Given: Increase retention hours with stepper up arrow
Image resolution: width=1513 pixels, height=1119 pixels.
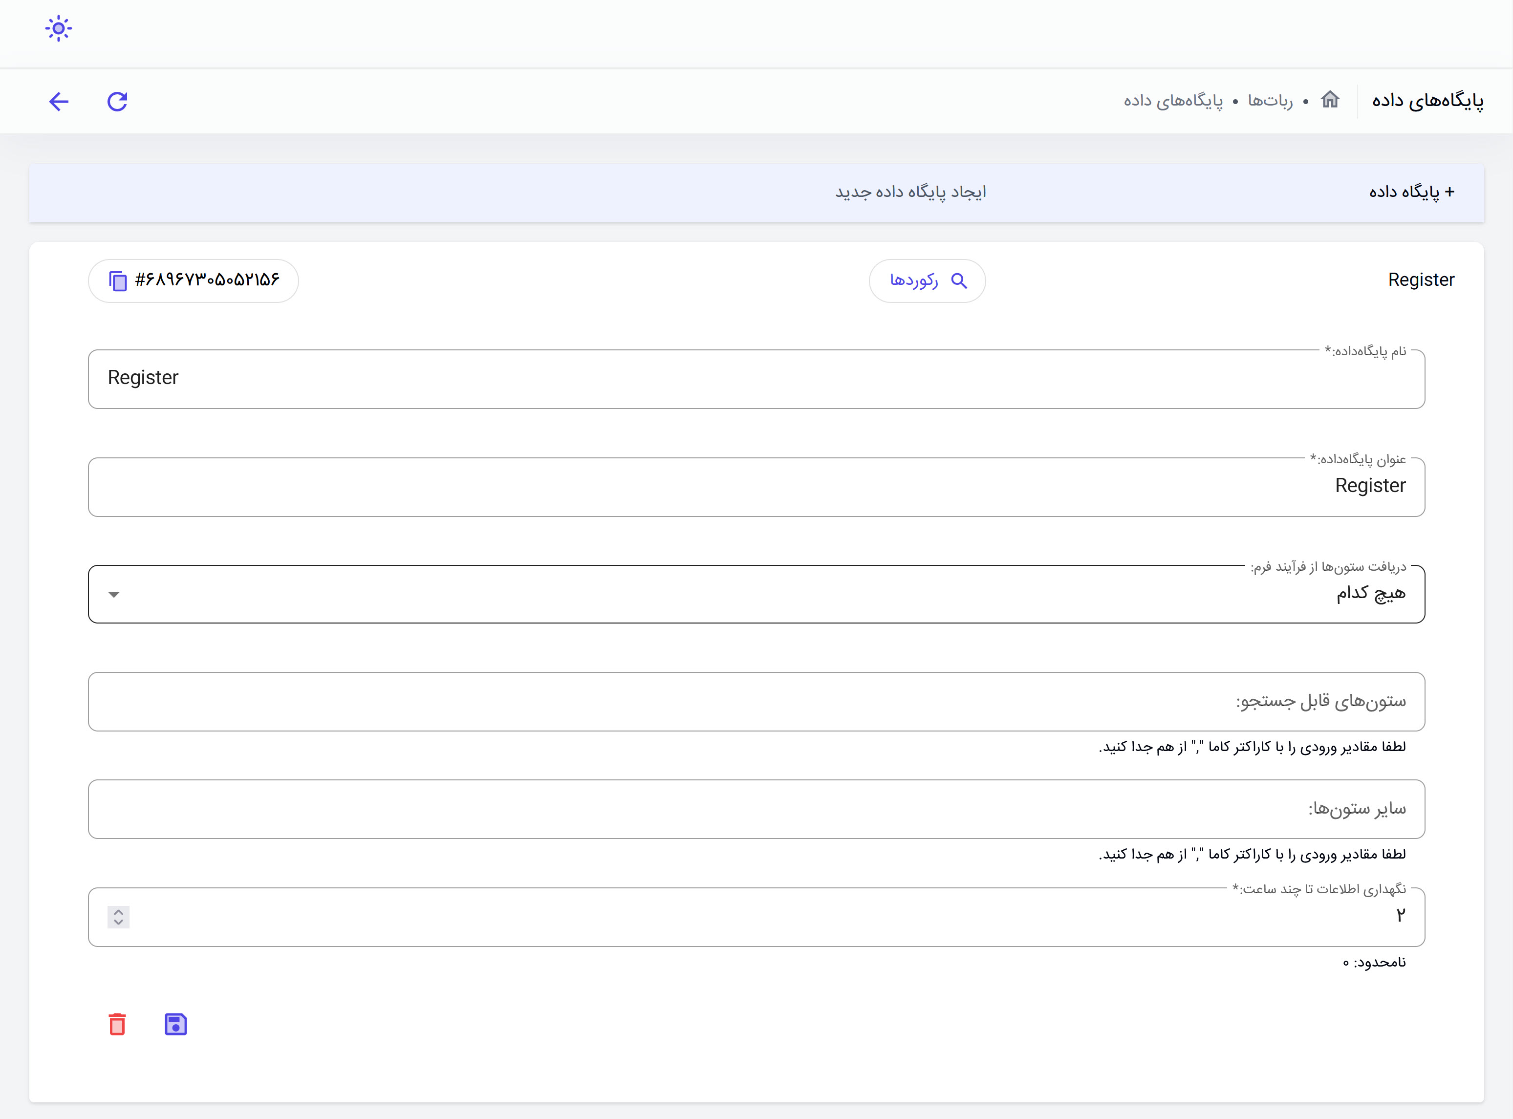Looking at the screenshot, I should [119, 912].
